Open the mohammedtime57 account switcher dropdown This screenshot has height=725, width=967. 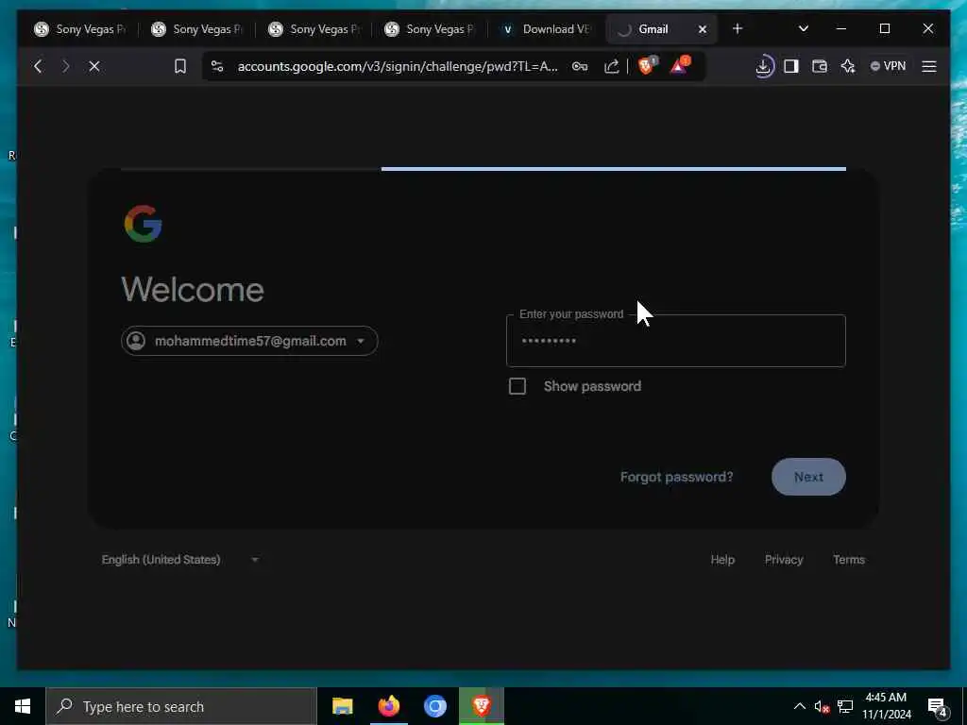pyautogui.click(x=249, y=341)
